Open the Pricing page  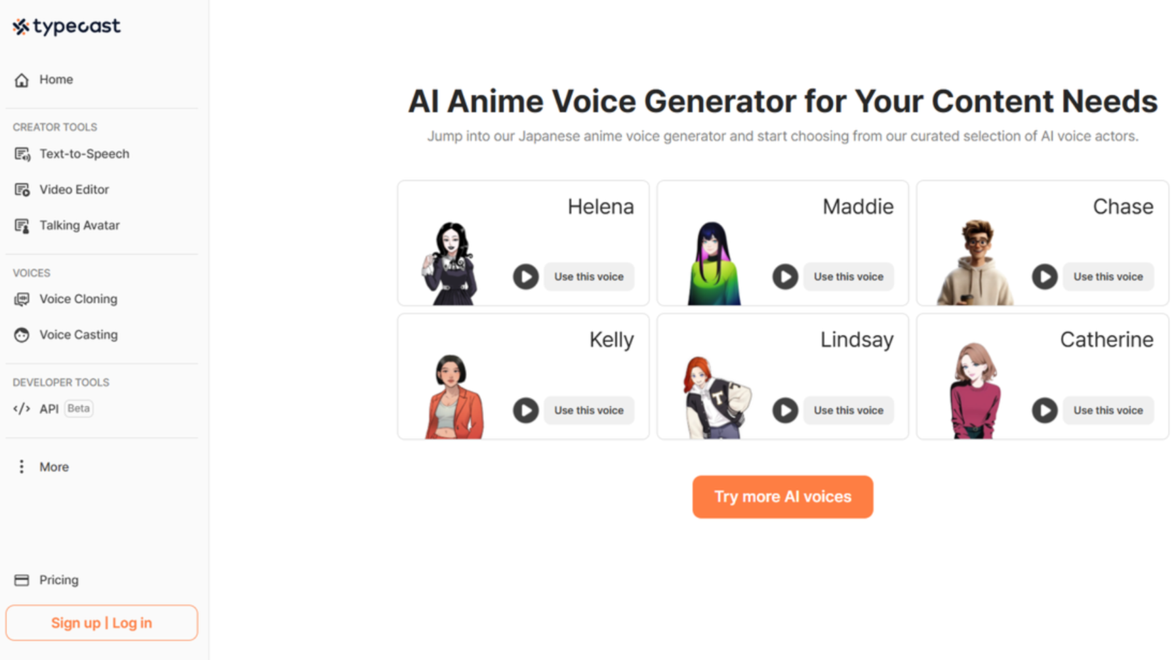pos(58,579)
